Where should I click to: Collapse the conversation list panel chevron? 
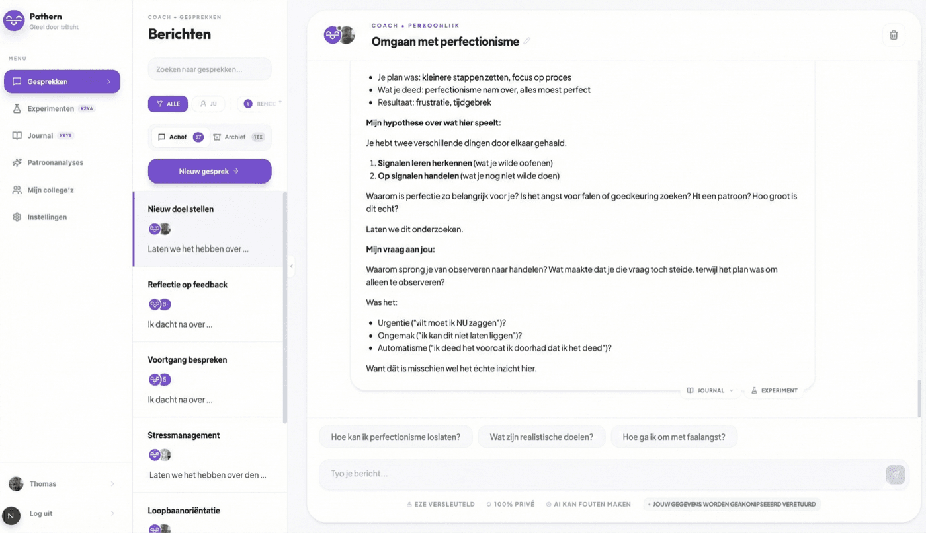[291, 266]
